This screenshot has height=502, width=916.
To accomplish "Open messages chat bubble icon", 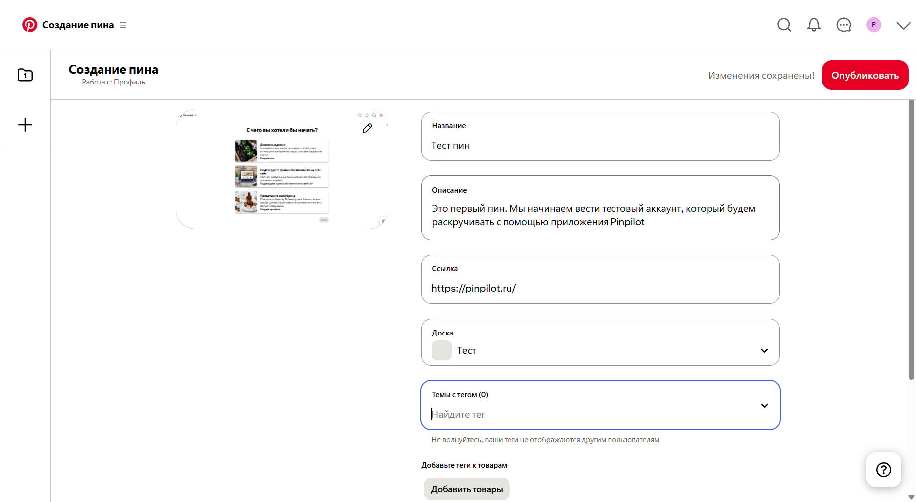I will [844, 25].
